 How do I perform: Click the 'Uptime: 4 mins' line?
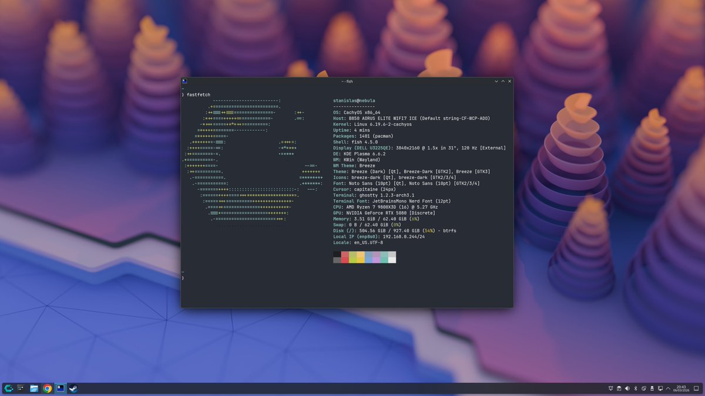[351, 130]
